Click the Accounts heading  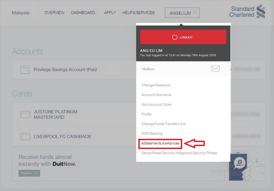point(28,51)
